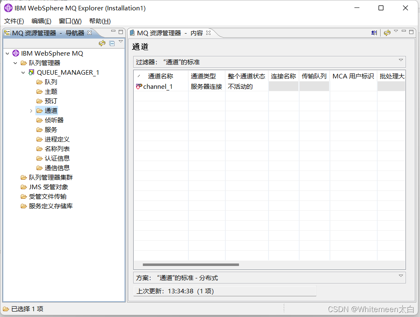The height and width of the screenshot is (317, 420).
Task: Click the 上次更新 status text
Action: point(175,291)
